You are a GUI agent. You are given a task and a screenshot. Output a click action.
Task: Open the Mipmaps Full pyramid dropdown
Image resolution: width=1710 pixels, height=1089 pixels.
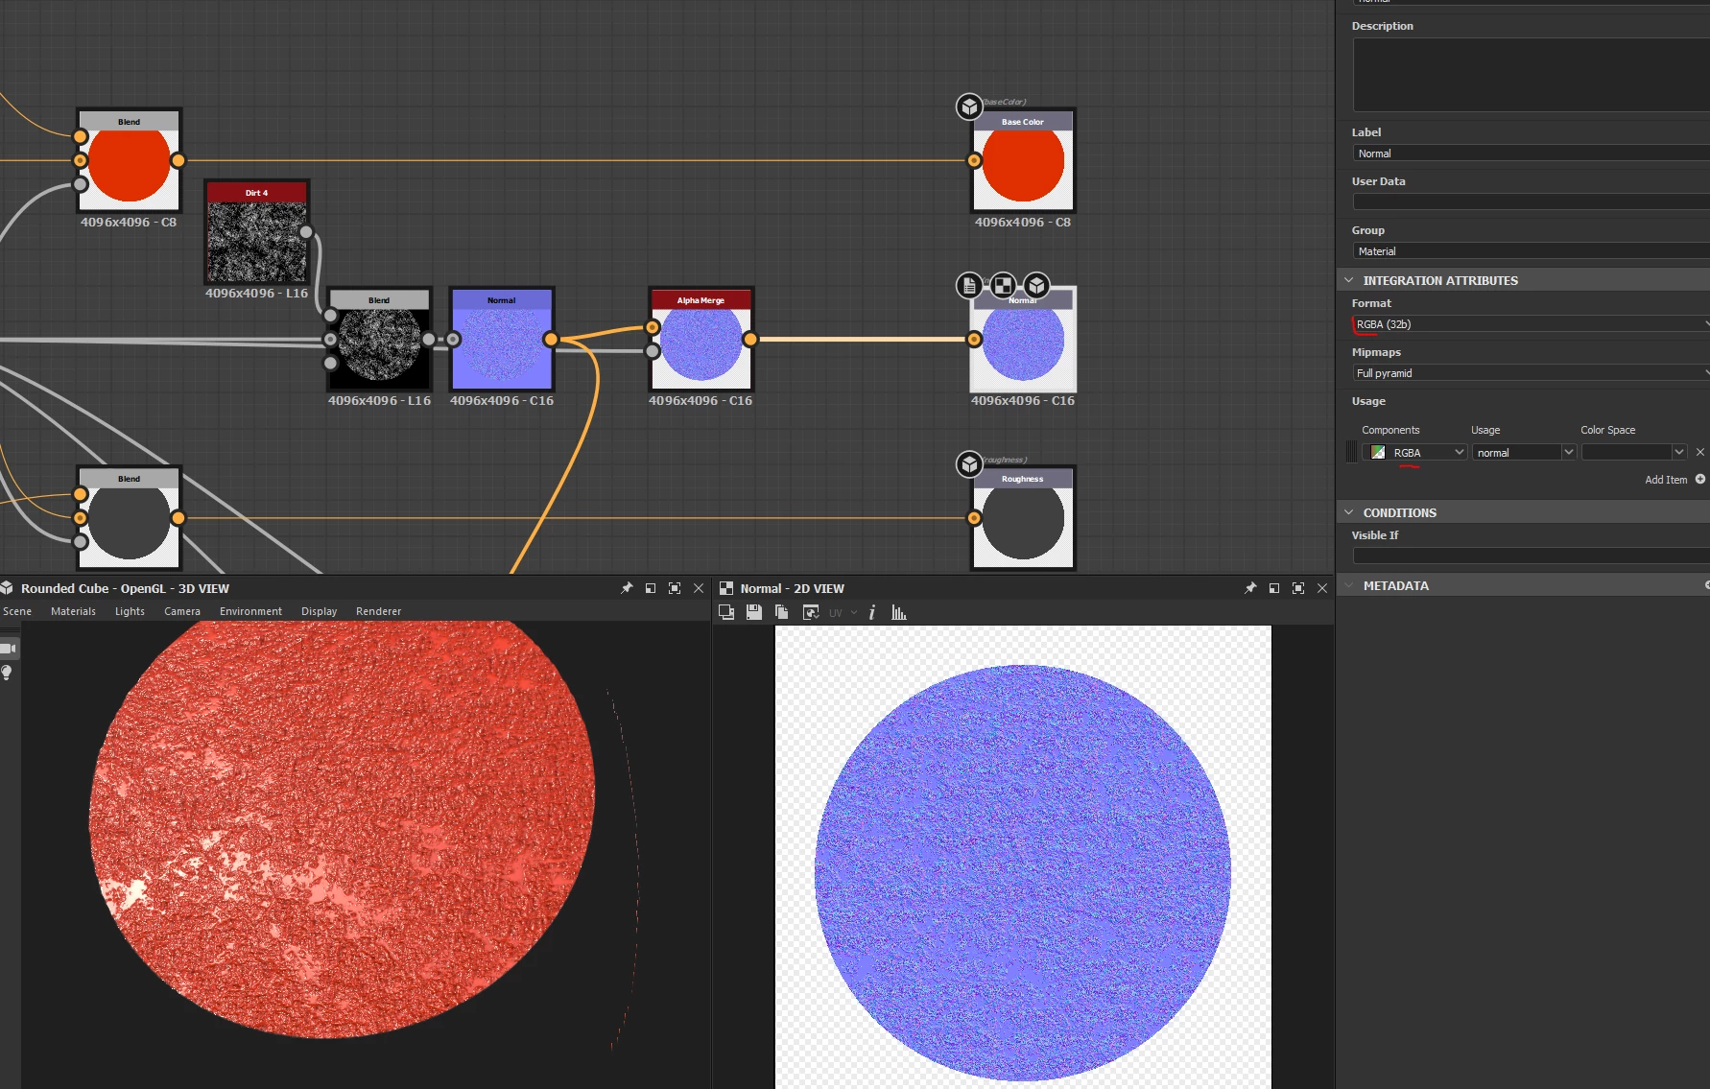(1531, 373)
